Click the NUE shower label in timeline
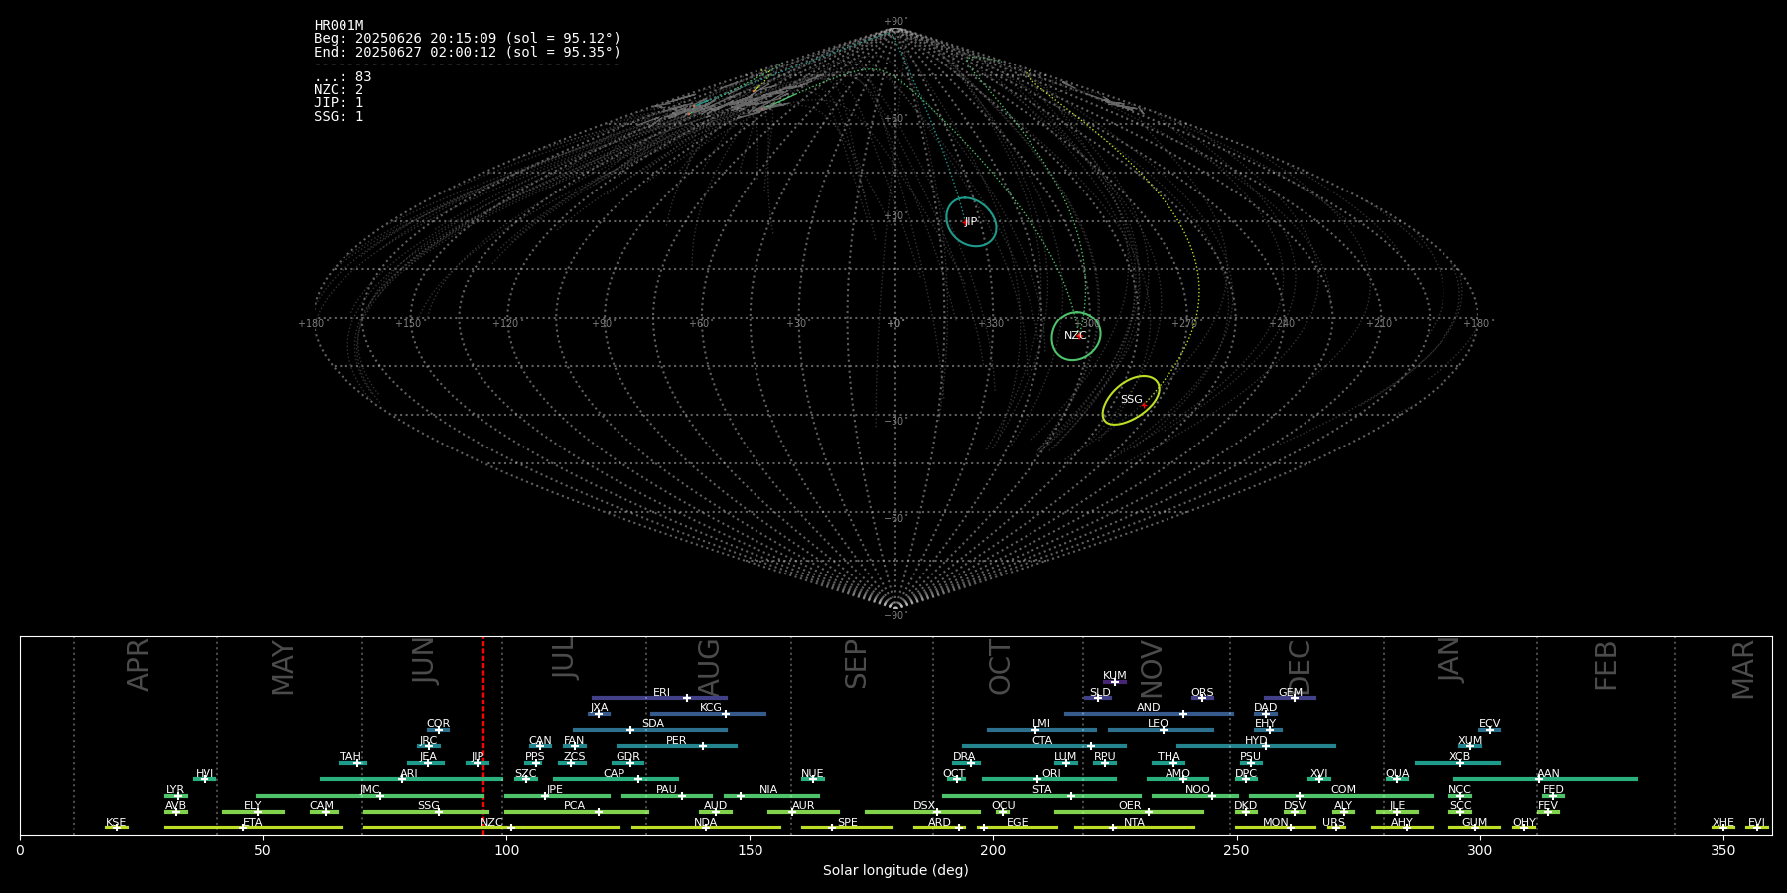 [x=812, y=774]
